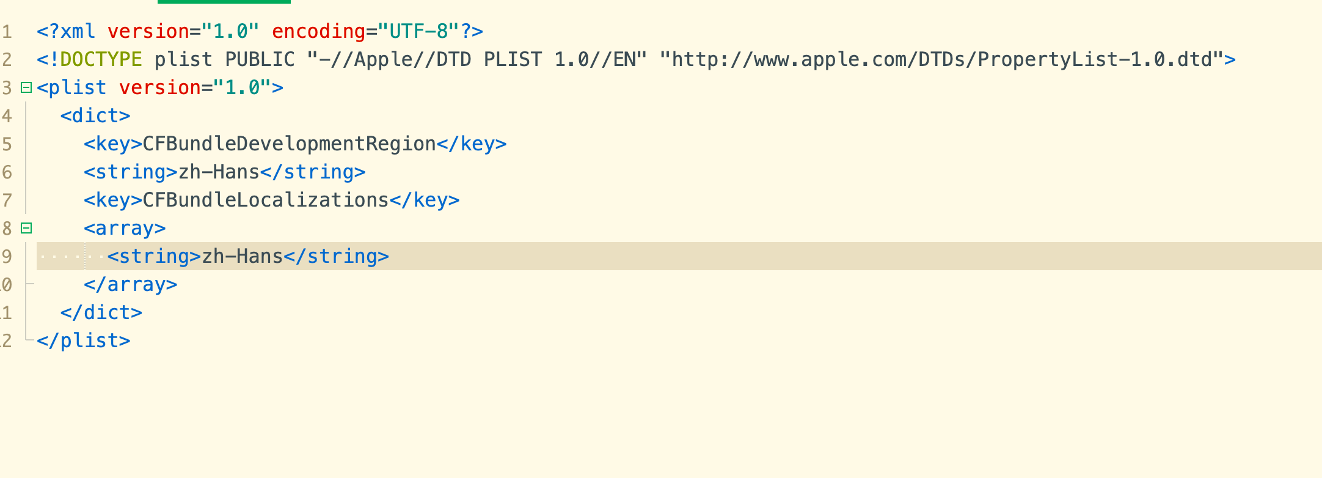
Task: Click the Apple DTD URL in the DOCTYPE
Action: pos(941,59)
